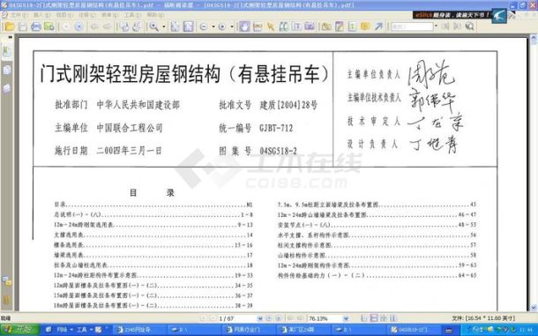Select the magnifier zoom tool
538x336 pixels.
coord(153,26)
